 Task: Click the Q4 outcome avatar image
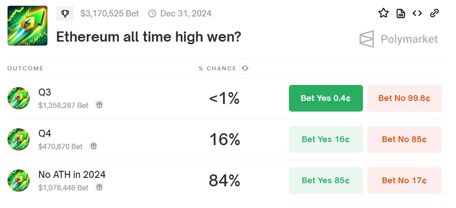tap(19, 139)
